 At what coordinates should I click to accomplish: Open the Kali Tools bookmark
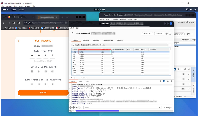[x=21, y=28]
